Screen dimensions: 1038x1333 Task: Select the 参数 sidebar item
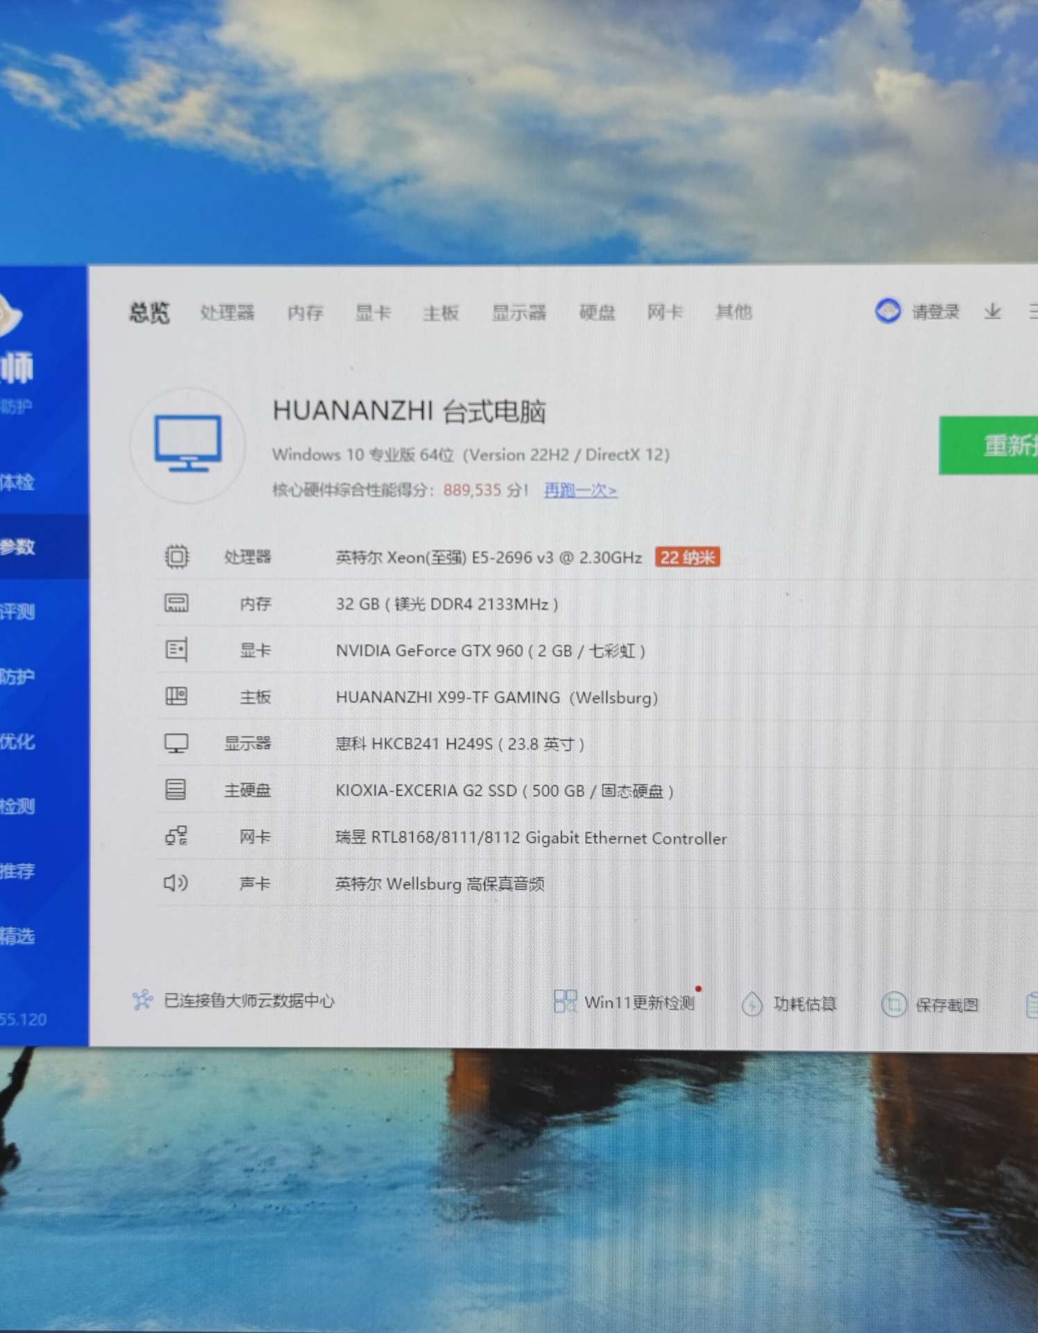(x=18, y=547)
